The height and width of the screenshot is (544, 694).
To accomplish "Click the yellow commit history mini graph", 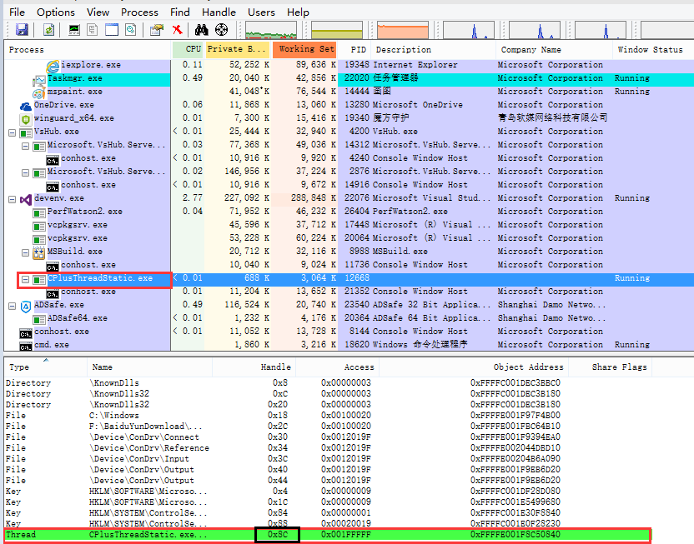I will pyautogui.click(x=337, y=30).
